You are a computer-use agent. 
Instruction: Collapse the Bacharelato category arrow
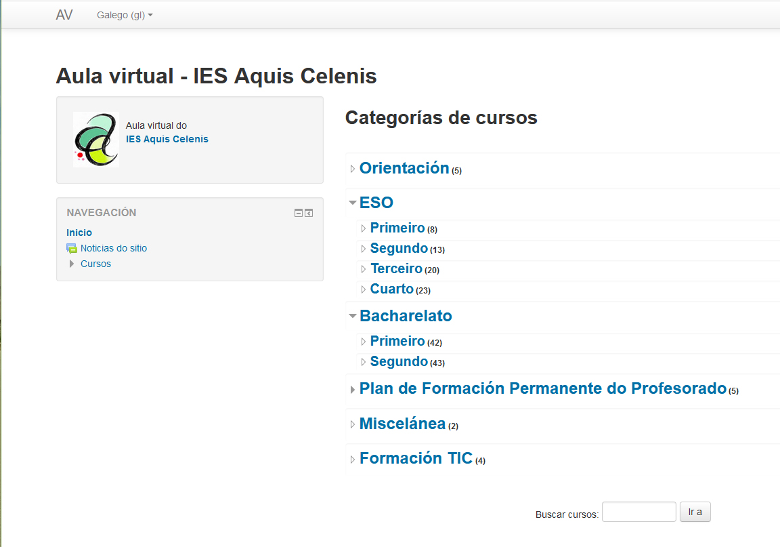[x=352, y=315]
